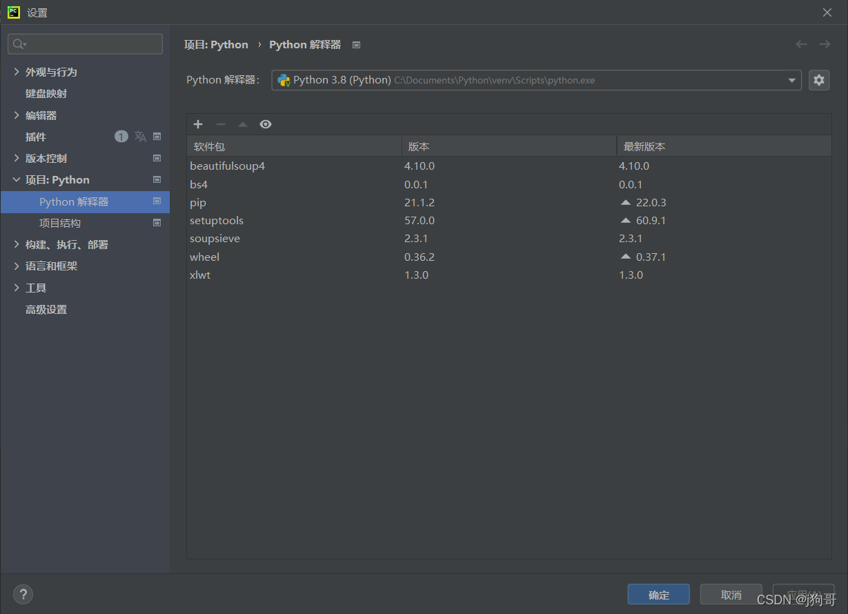Click project-level icon beside 项目结构
848x614 pixels.
pos(157,223)
